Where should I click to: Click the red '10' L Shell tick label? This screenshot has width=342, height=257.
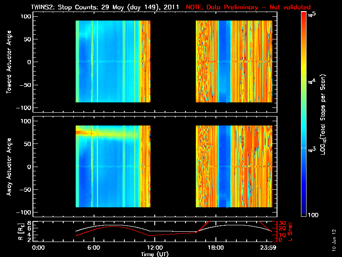(282, 235)
